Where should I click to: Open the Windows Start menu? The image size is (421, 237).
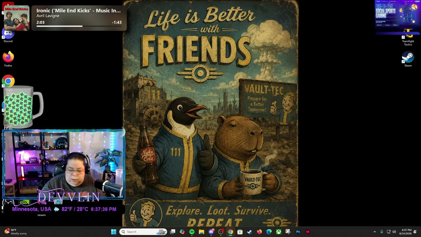click(113, 232)
